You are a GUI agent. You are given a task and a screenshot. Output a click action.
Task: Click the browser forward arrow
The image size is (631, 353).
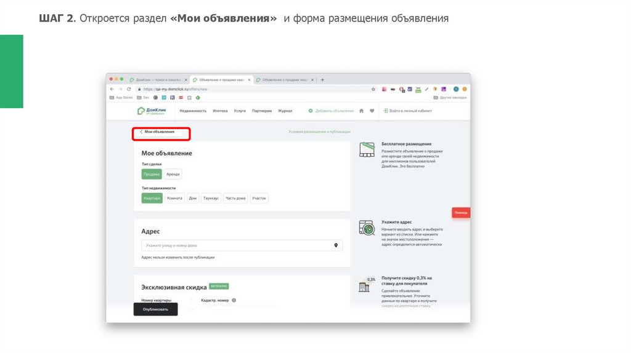point(120,89)
